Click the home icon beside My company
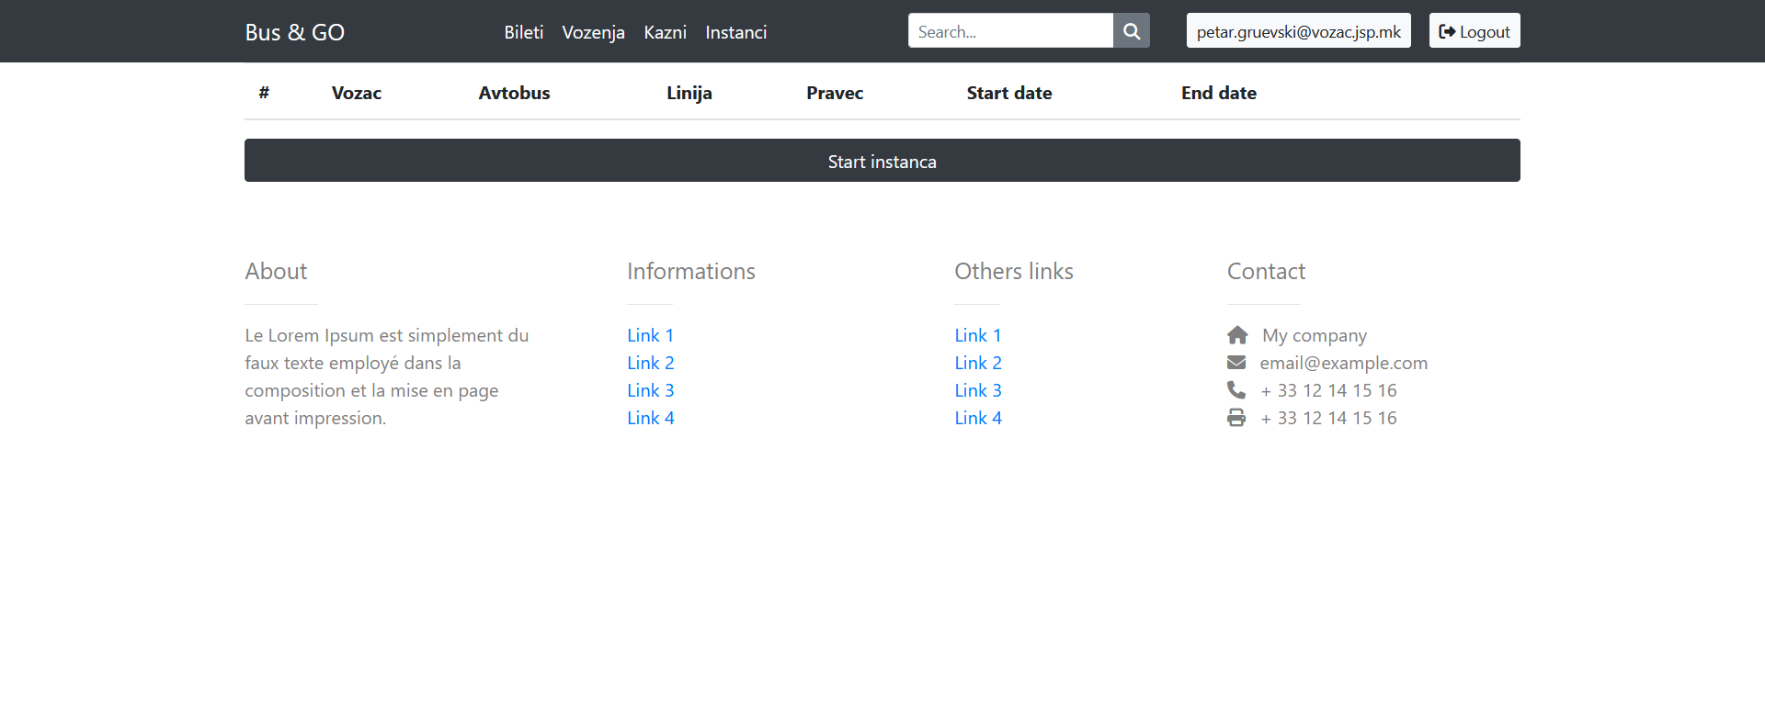The height and width of the screenshot is (719, 1765). pyautogui.click(x=1237, y=335)
